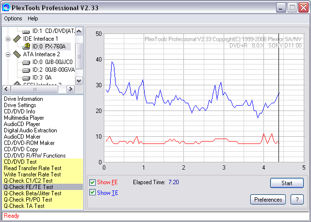Screen dimensions: 311x222
Task: Select the ATA Interface 2 label
Action: 41,54
